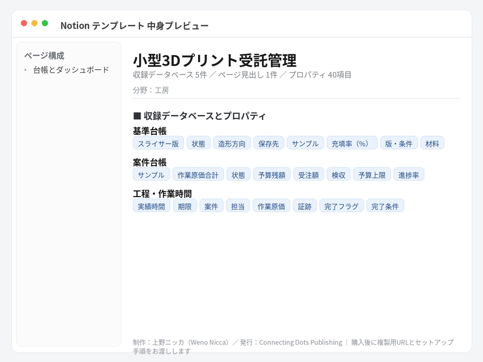The height and width of the screenshot is (362, 483).
Task: Open 台帳とダッシュボード in sidebar
Action: pos(71,70)
